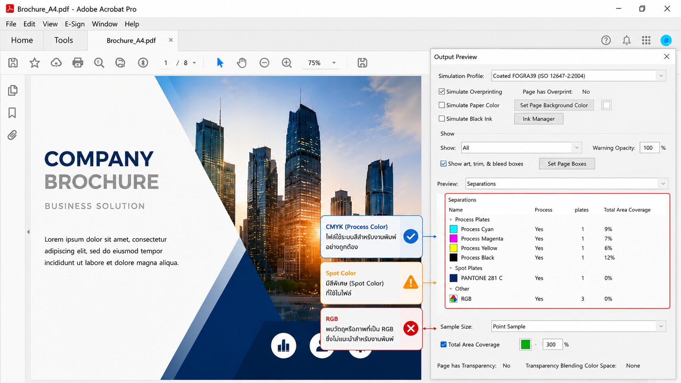The width and height of the screenshot is (681, 383).
Task: Open the Simulation Profile dropdown
Action: 579,76
